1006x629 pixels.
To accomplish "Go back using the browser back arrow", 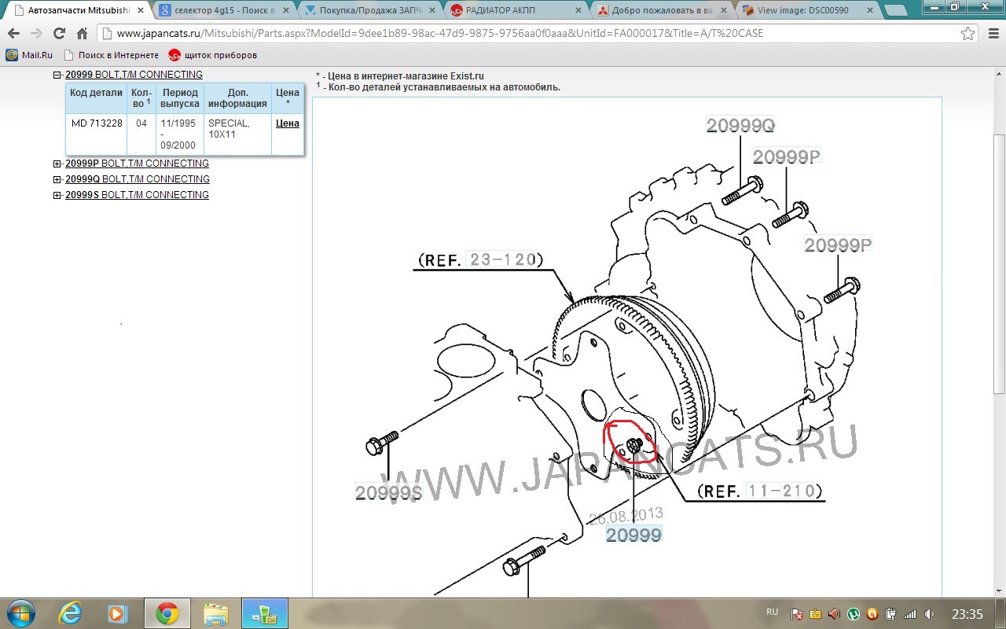I will point(13,34).
